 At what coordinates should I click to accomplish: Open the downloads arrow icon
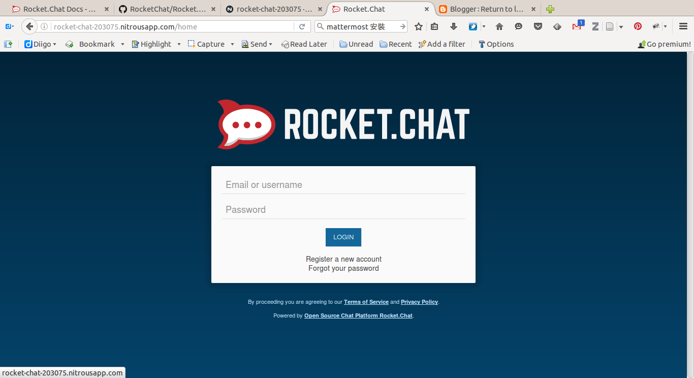click(454, 27)
